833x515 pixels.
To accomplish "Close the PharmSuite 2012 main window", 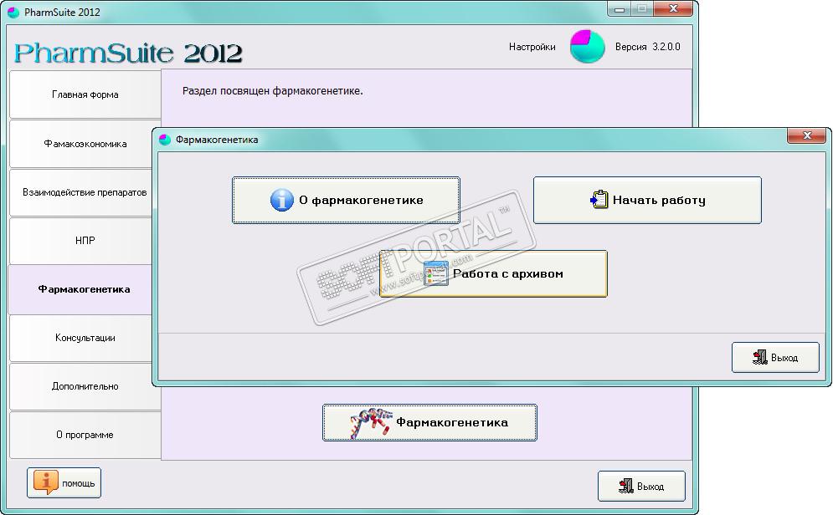I will (x=673, y=8).
